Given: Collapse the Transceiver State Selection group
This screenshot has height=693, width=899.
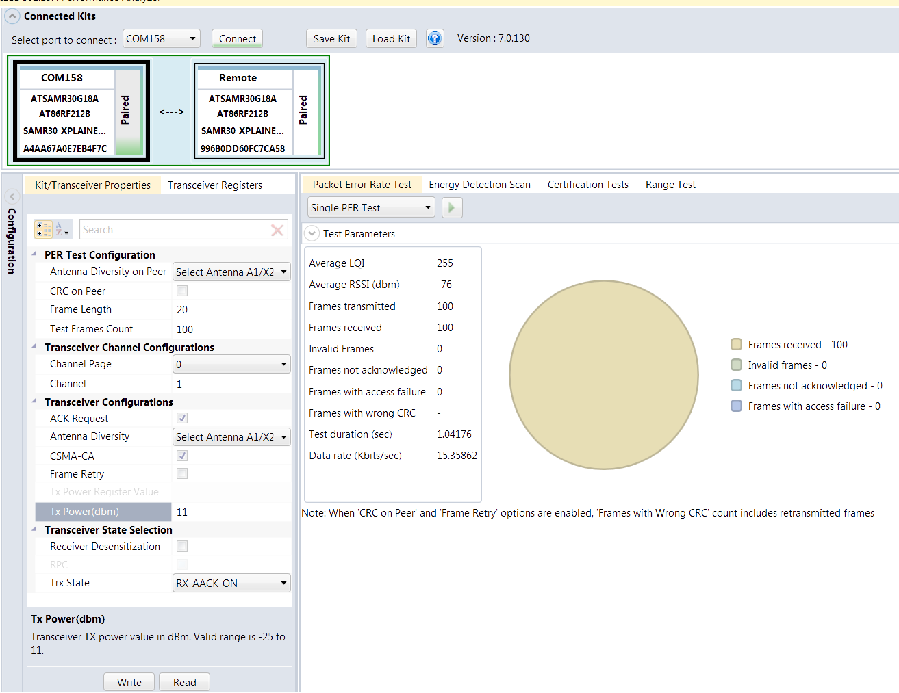Looking at the screenshot, I should (34, 529).
